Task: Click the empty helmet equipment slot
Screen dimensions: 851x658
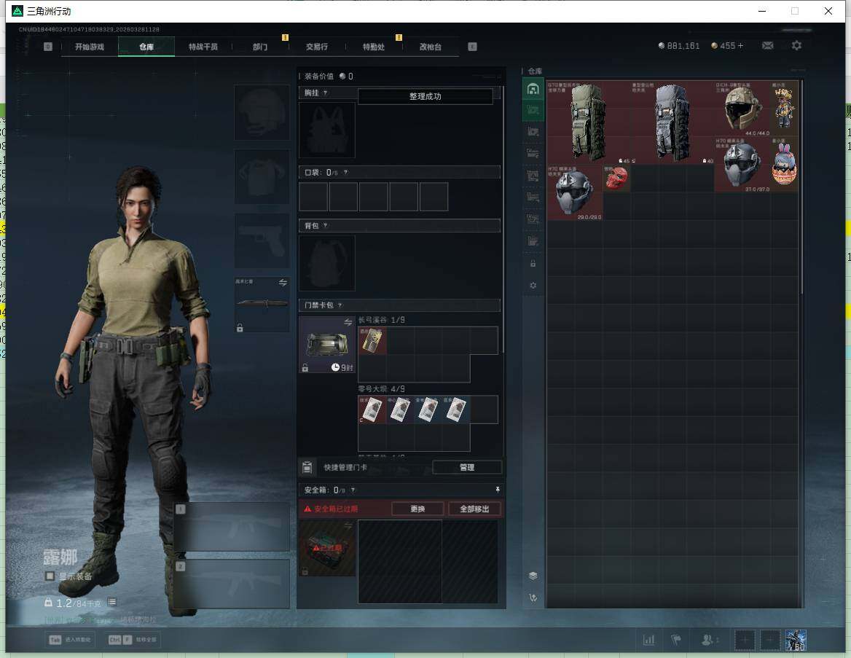Action: coord(262,112)
